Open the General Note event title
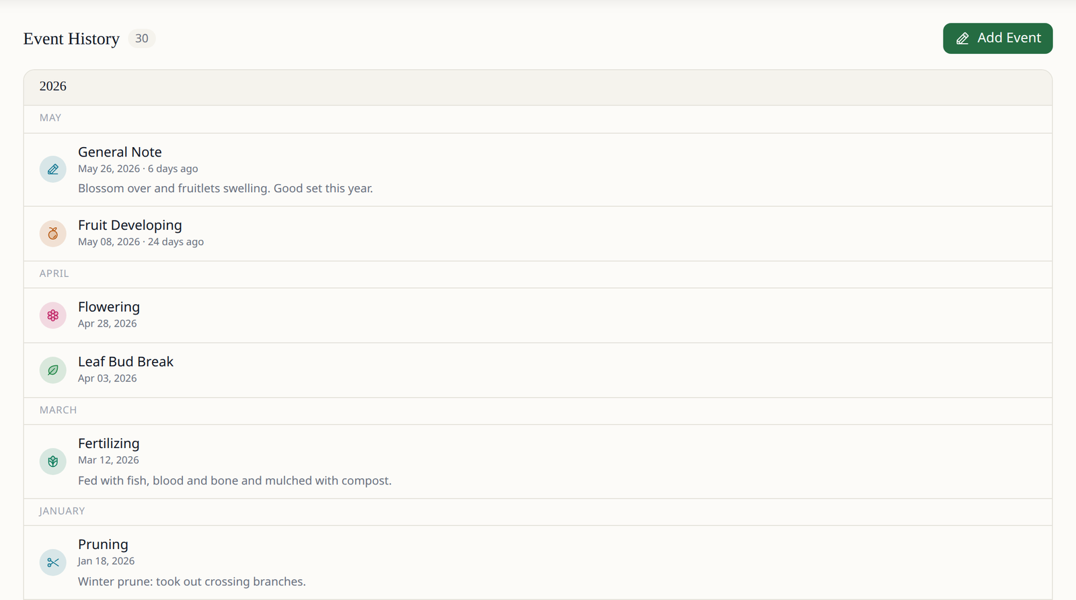This screenshot has width=1076, height=600. click(x=120, y=153)
